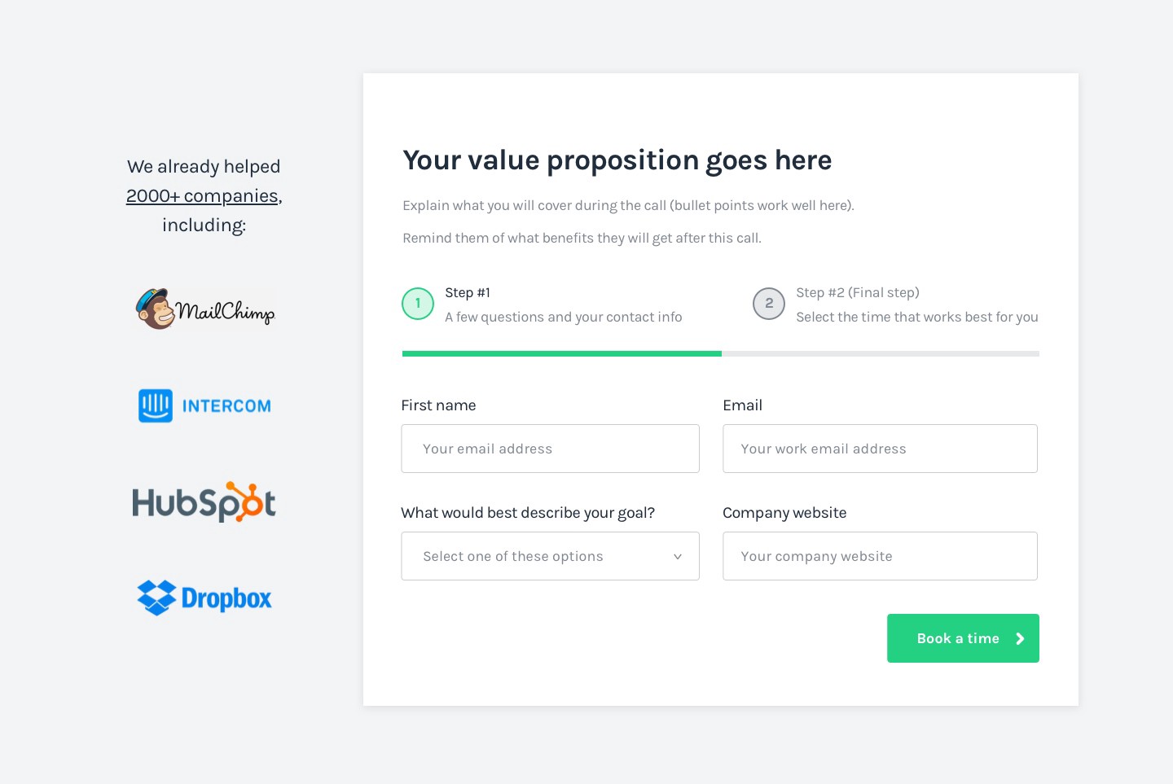Click into the Company website field
1173x784 pixels.
click(x=880, y=557)
